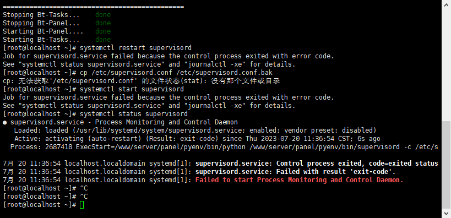This screenshot has width=451, height=218.
Task: Click the vertical scrollbar thumb
Action: coord(446,165)
